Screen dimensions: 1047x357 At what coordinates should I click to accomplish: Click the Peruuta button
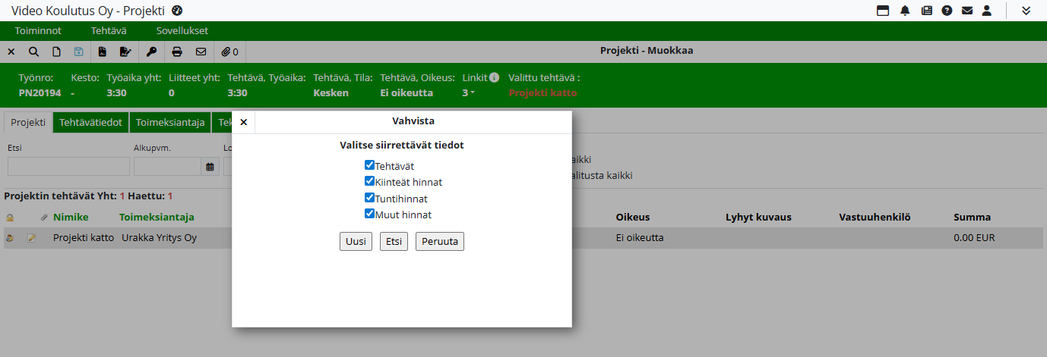coord(439,241)
